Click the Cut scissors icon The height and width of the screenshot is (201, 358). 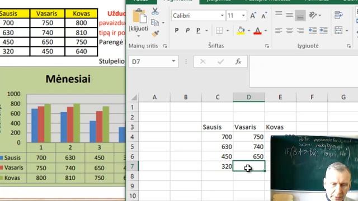[155, 11]
